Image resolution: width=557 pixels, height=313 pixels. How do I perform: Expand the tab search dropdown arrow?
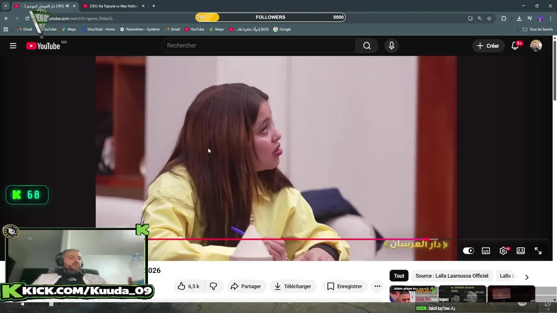pyautogui.click(x=6, y=6)
